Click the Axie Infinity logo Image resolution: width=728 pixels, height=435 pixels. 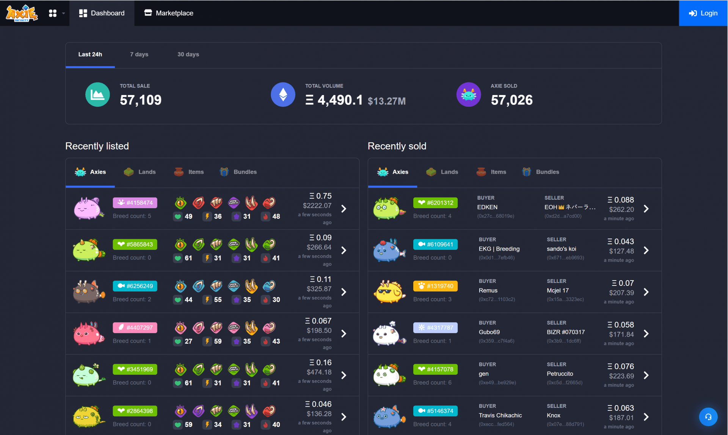click(22, 13)
